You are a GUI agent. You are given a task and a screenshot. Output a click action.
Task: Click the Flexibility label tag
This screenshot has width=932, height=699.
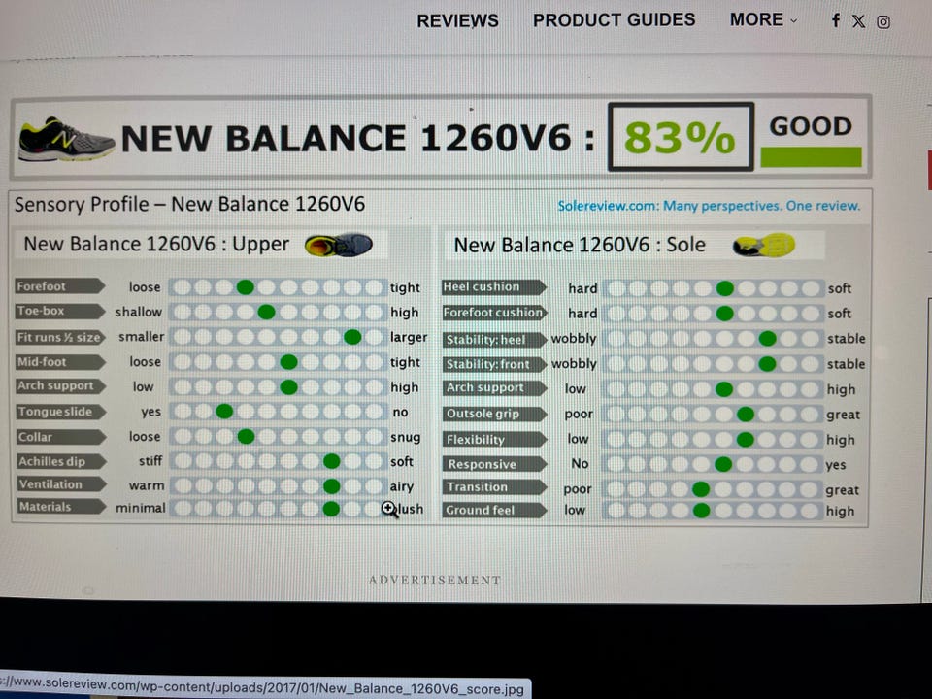(493, 439)
